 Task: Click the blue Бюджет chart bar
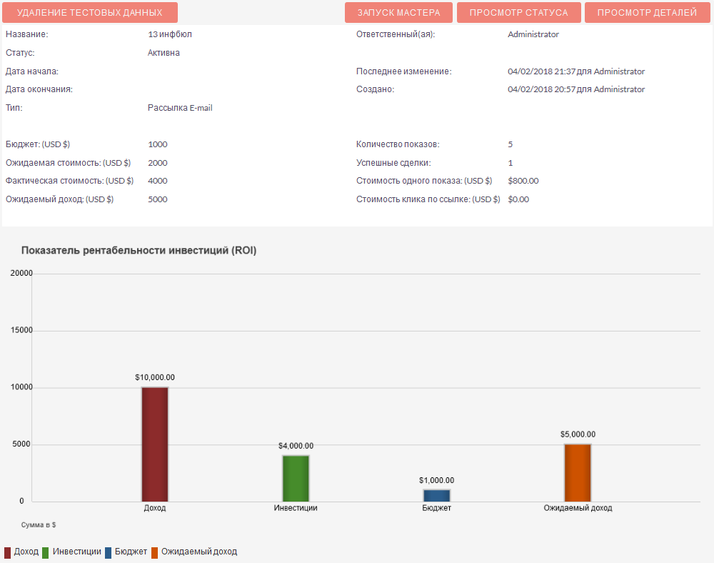[x=436, y=495]
